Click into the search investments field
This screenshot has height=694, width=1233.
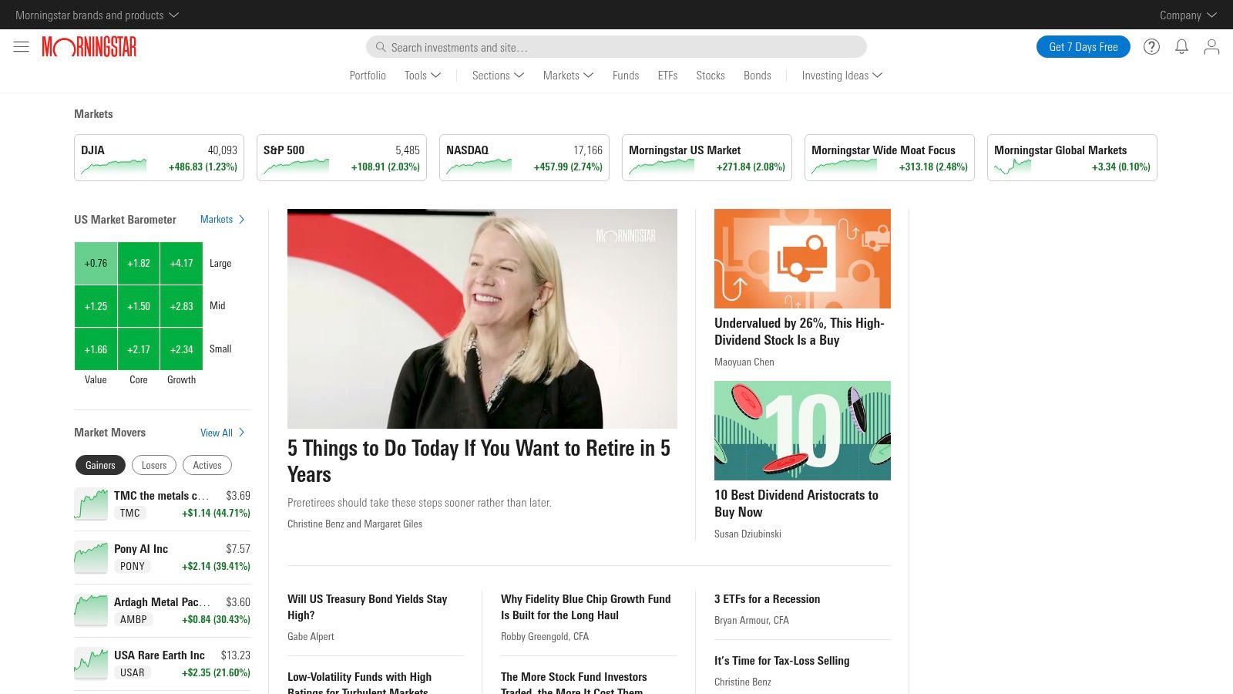point(616,47)
